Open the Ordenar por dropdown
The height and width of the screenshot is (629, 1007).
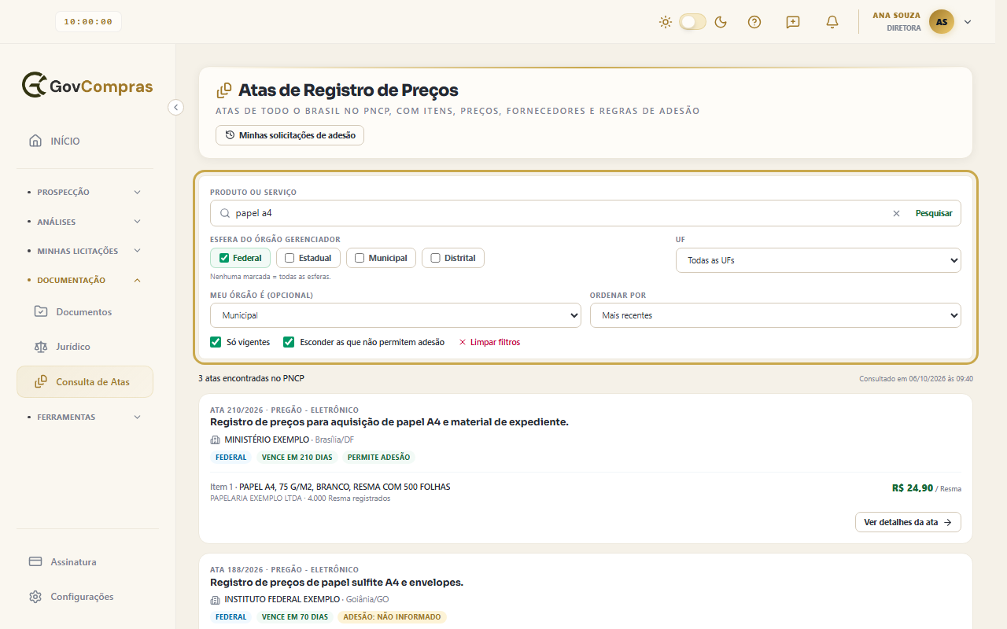point(776,315)
